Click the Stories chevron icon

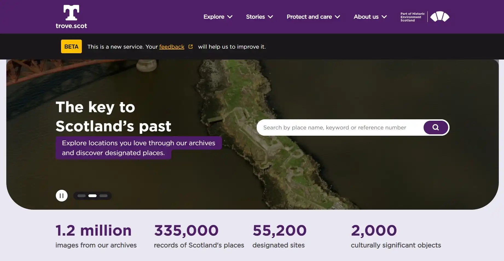click(270, 17)
